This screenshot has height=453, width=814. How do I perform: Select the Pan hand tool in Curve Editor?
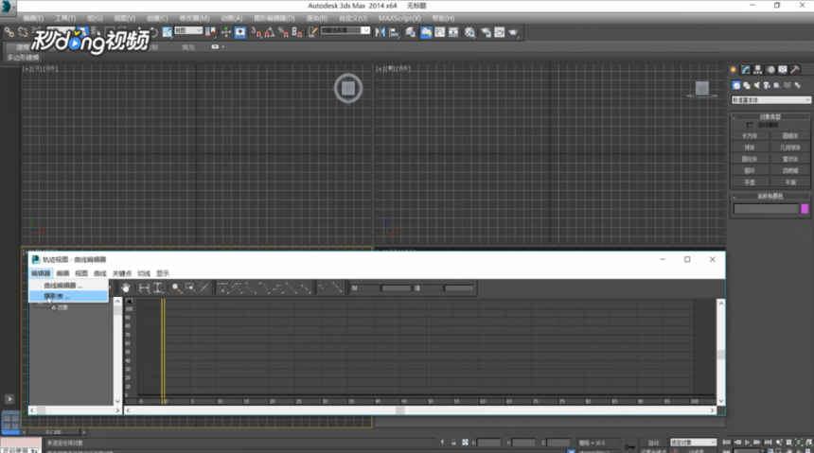pos(125,288)
